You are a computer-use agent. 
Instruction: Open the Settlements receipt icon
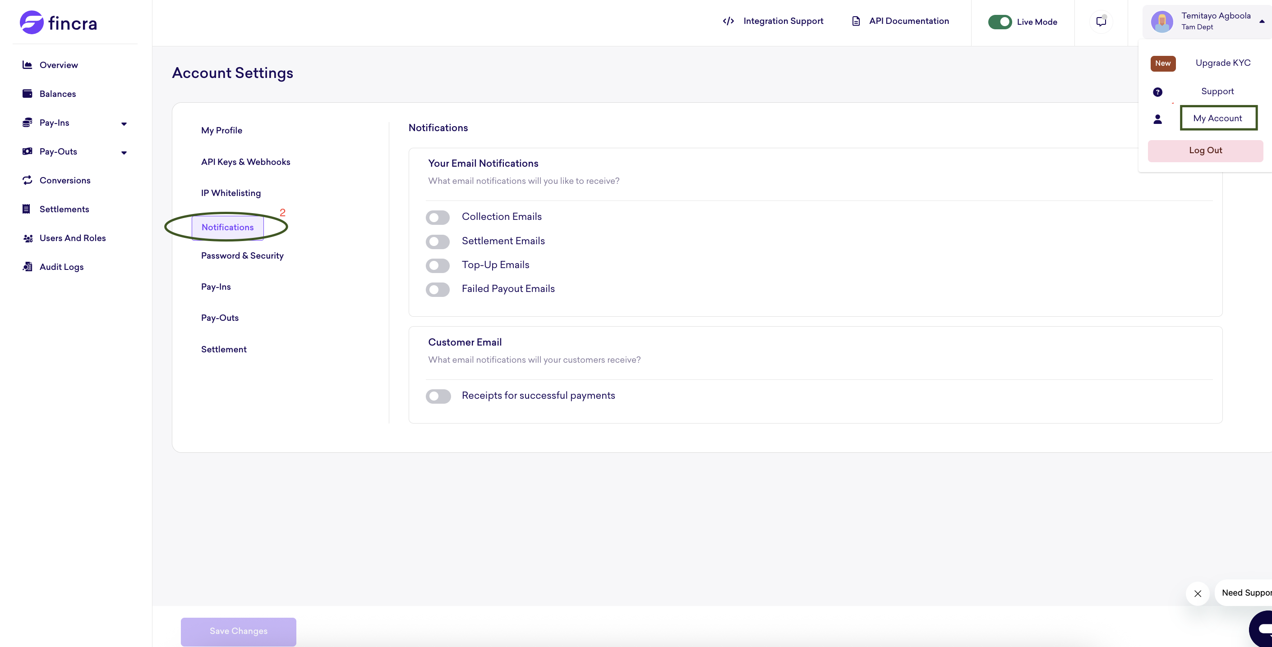tap(27, 209)
